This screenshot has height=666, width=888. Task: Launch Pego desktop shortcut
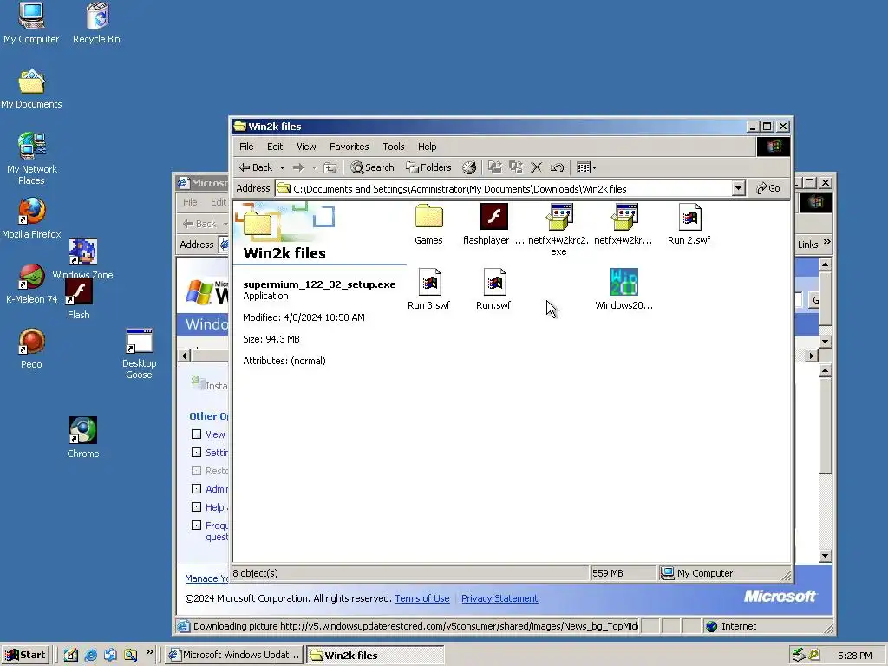click(31, 349)
